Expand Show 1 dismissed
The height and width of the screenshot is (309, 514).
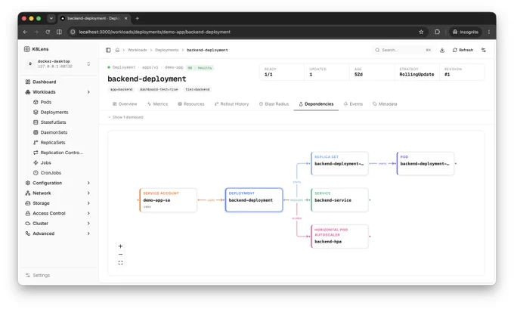(x=125, y=117)
